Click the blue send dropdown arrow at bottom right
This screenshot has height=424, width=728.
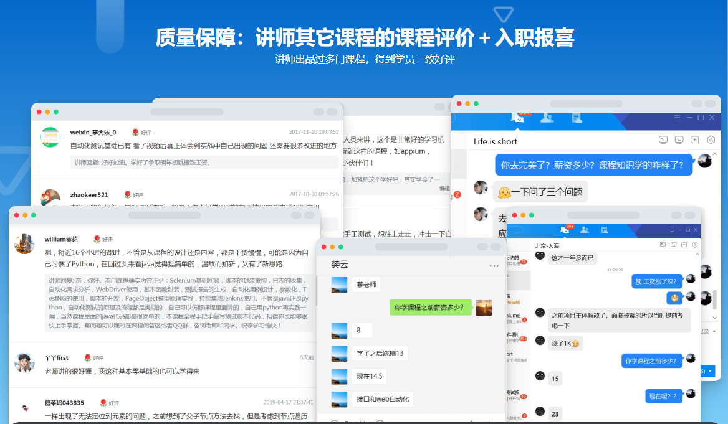pyautogui.click(x=710, y=372)
